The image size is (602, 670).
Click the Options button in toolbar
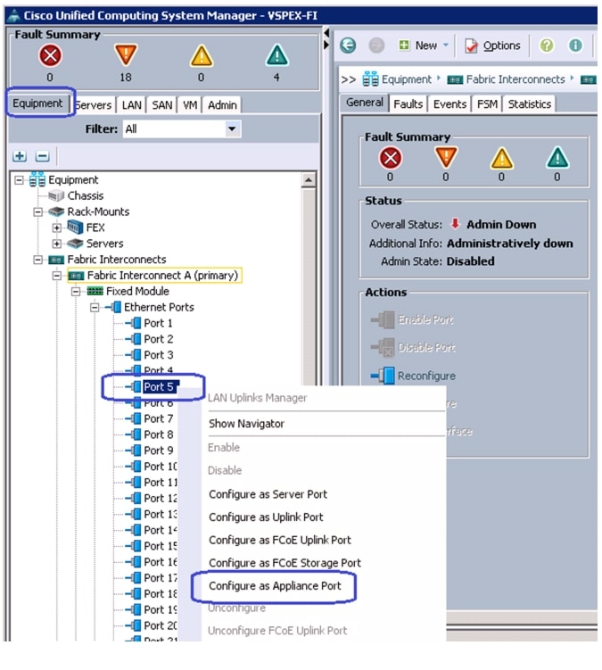pos(492,45)
